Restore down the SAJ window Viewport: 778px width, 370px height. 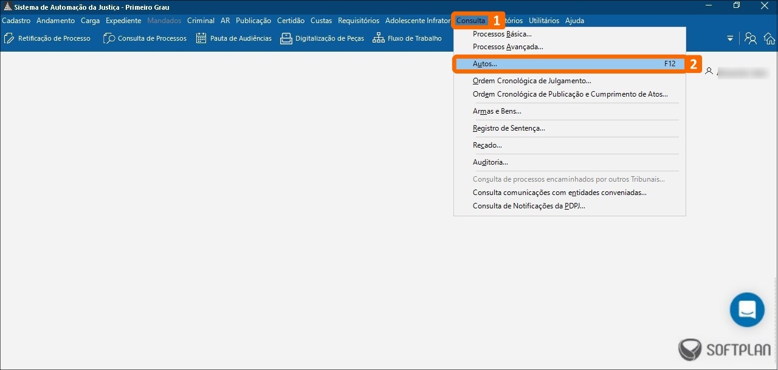pyautogui.click(x=737, y=6)
